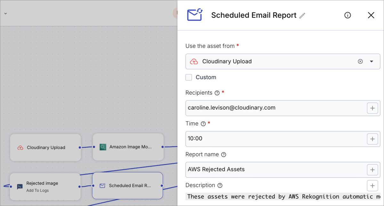Enable the Custom checkbox
384x206 pixels.
click(189, 77)
